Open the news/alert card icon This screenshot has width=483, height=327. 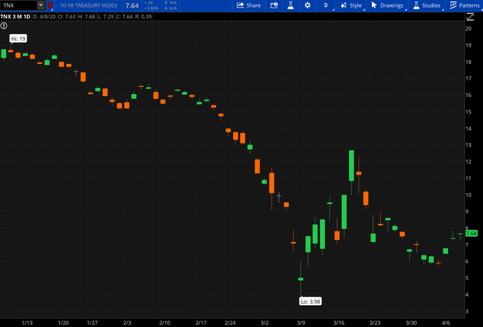coord(274,5)
